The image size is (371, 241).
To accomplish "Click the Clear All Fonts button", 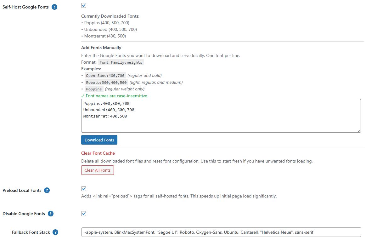I will pyautogui.click(x=97, y=170).
